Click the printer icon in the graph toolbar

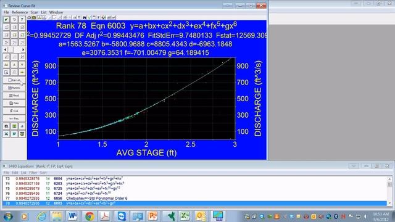point(29,17)
